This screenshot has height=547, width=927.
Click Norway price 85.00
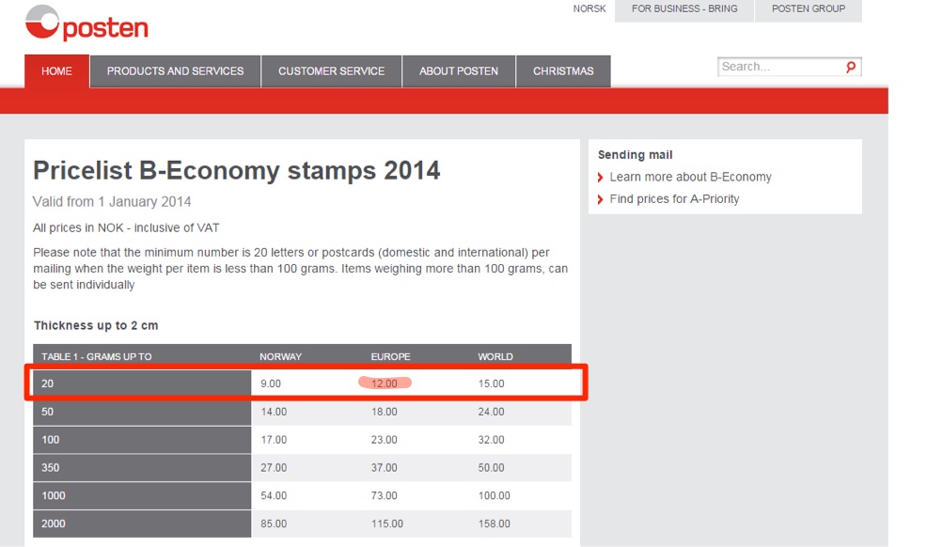pyautogui.click(x=274, y=524)
